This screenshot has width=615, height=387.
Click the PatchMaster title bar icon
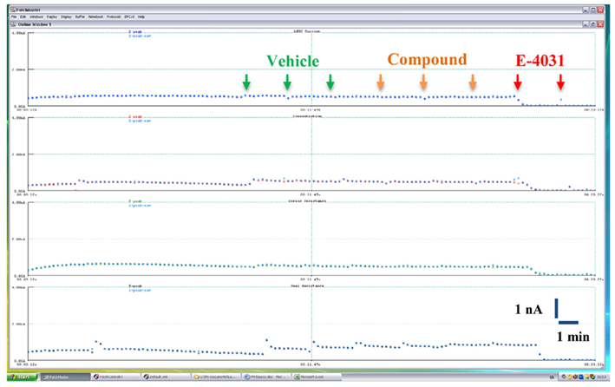click(x=13, y=10)
